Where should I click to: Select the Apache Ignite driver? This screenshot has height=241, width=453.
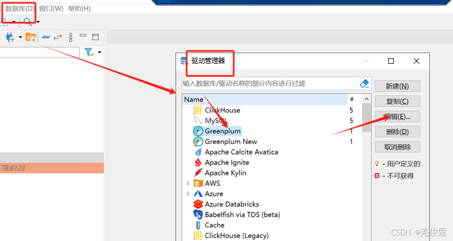(227, 162)
